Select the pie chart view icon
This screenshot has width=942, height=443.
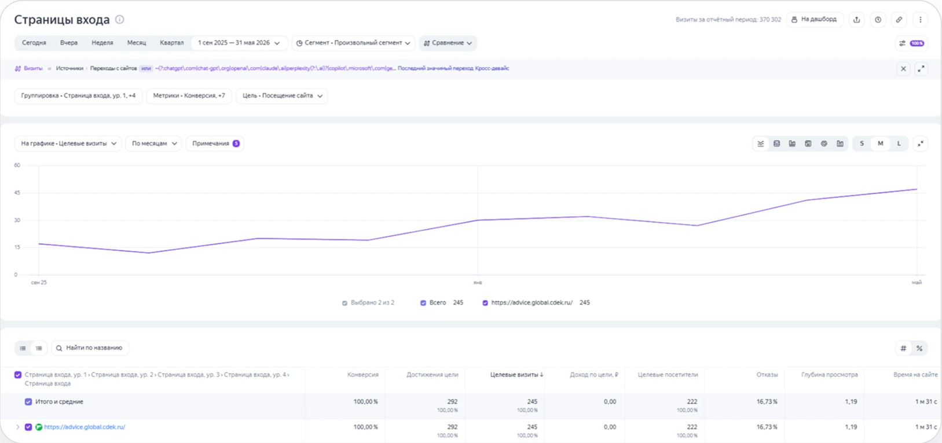pyautogui.click(x=824, y=143)
